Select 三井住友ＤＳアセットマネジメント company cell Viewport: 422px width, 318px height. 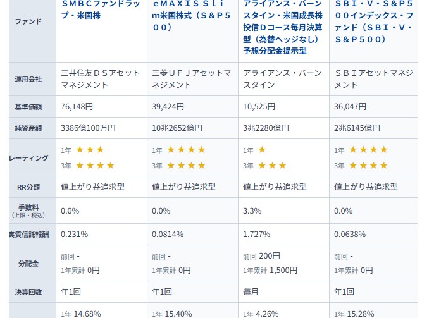pyautogui.click(x=97, y=78)
